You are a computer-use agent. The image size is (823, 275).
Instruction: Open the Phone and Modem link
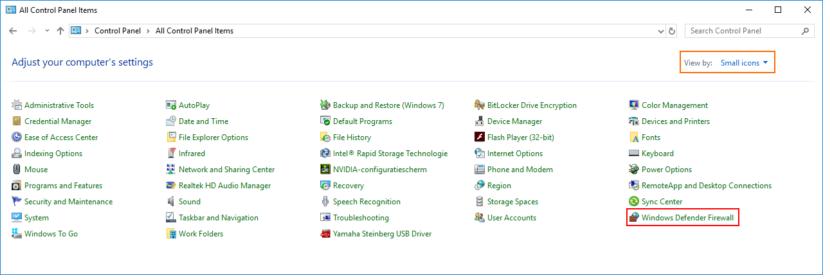pos(520,170)
